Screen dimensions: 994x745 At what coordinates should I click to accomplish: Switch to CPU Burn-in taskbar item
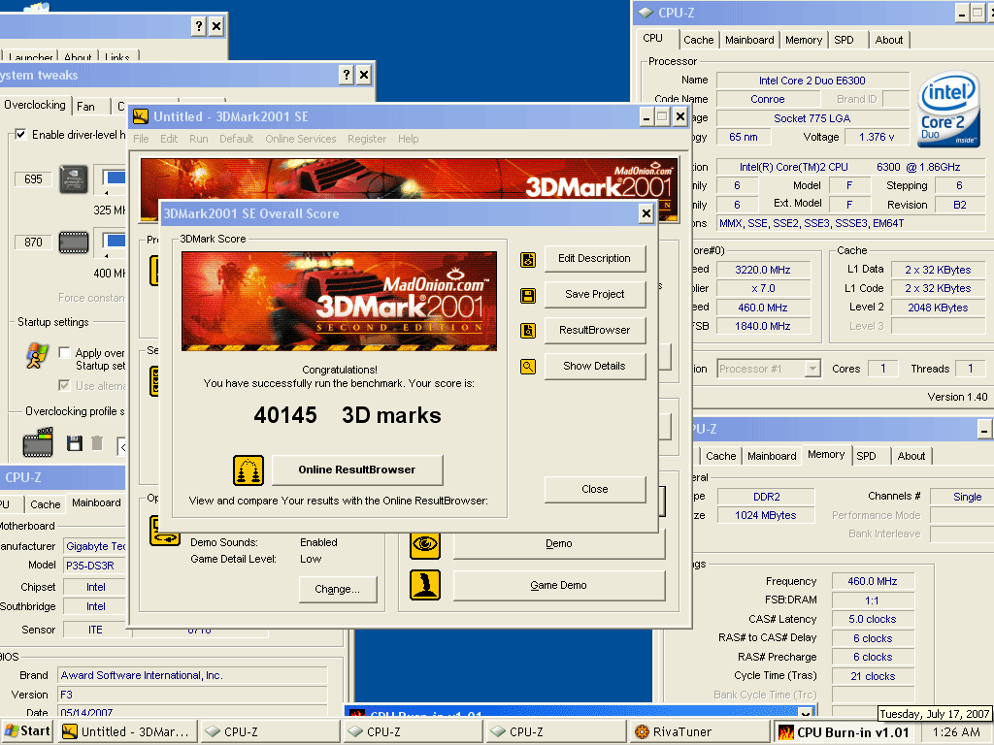pos(844,731)
